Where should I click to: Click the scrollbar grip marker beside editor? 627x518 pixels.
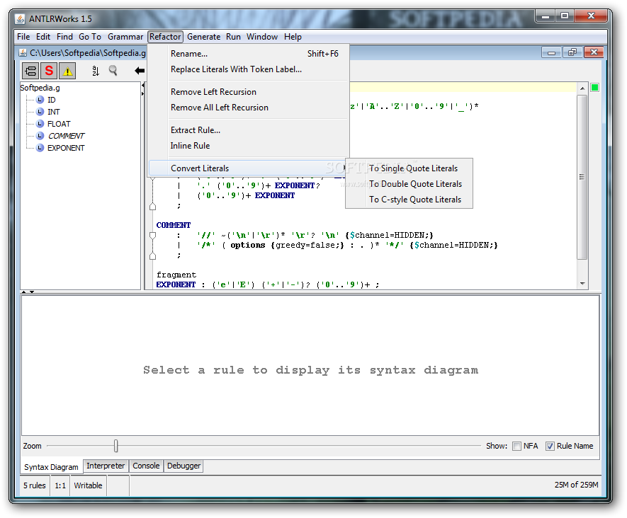pyautogui.click(x=582, y=176)
